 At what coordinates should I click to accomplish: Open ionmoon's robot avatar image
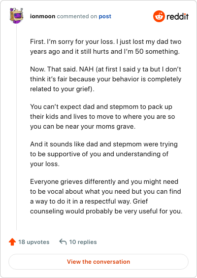[16, 16]
